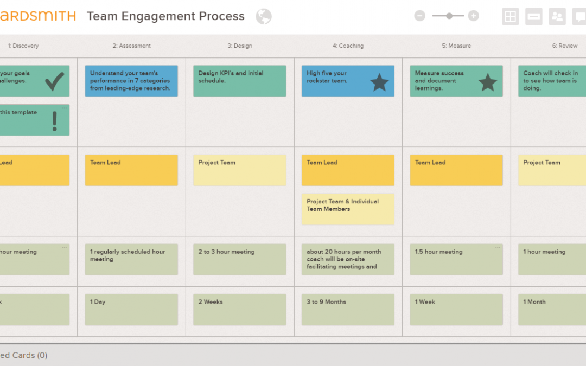Select the 1: Discovery column header
This screenshot has width=586, height=366.
coord(23,46)
